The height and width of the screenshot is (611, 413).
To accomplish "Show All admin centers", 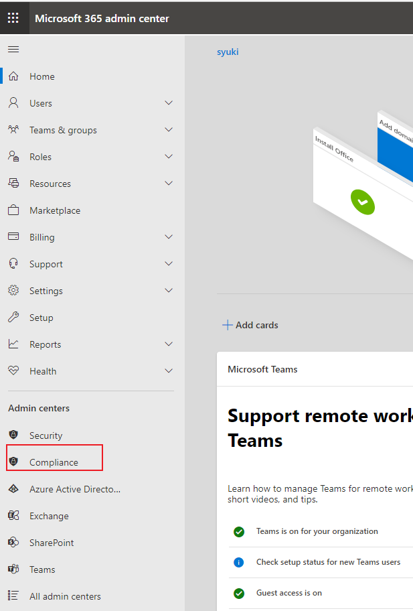I will 65,596.
